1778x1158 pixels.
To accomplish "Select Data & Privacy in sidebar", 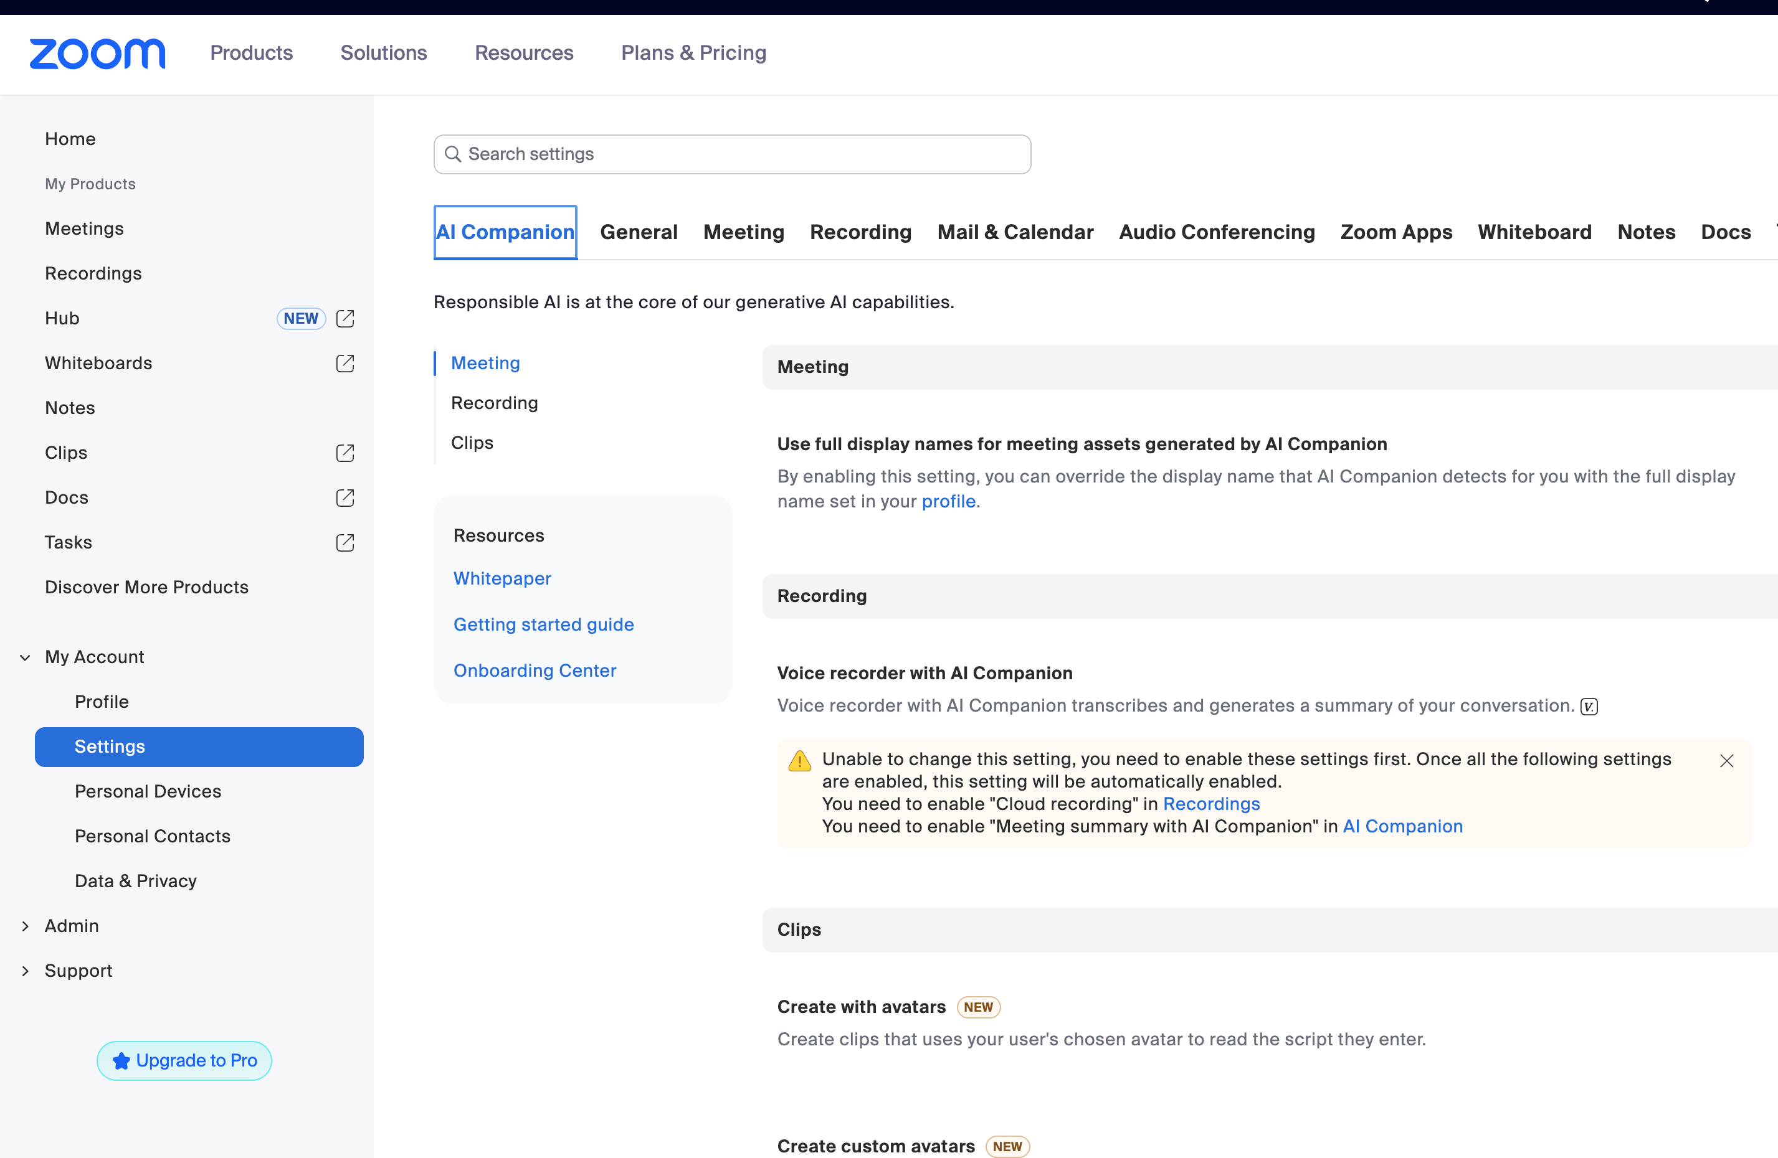I will (135, 881).
